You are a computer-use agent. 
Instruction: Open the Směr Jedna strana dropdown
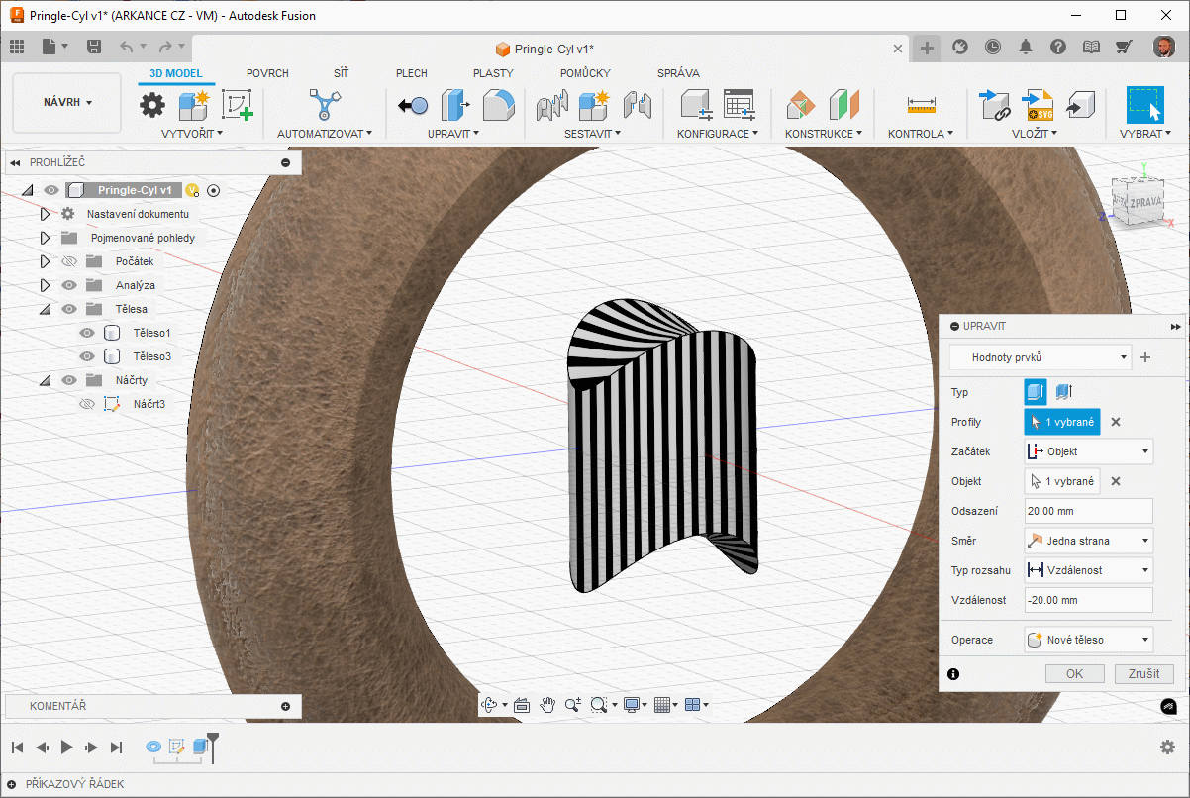click(1089, 541)
